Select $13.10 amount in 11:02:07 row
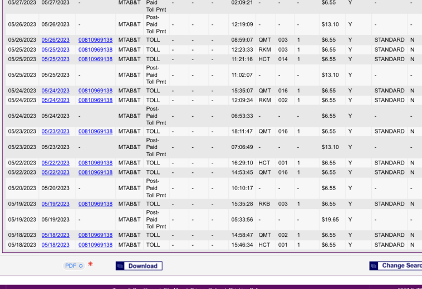Viewport: 422px width, 289px height. tap(330, 75)
